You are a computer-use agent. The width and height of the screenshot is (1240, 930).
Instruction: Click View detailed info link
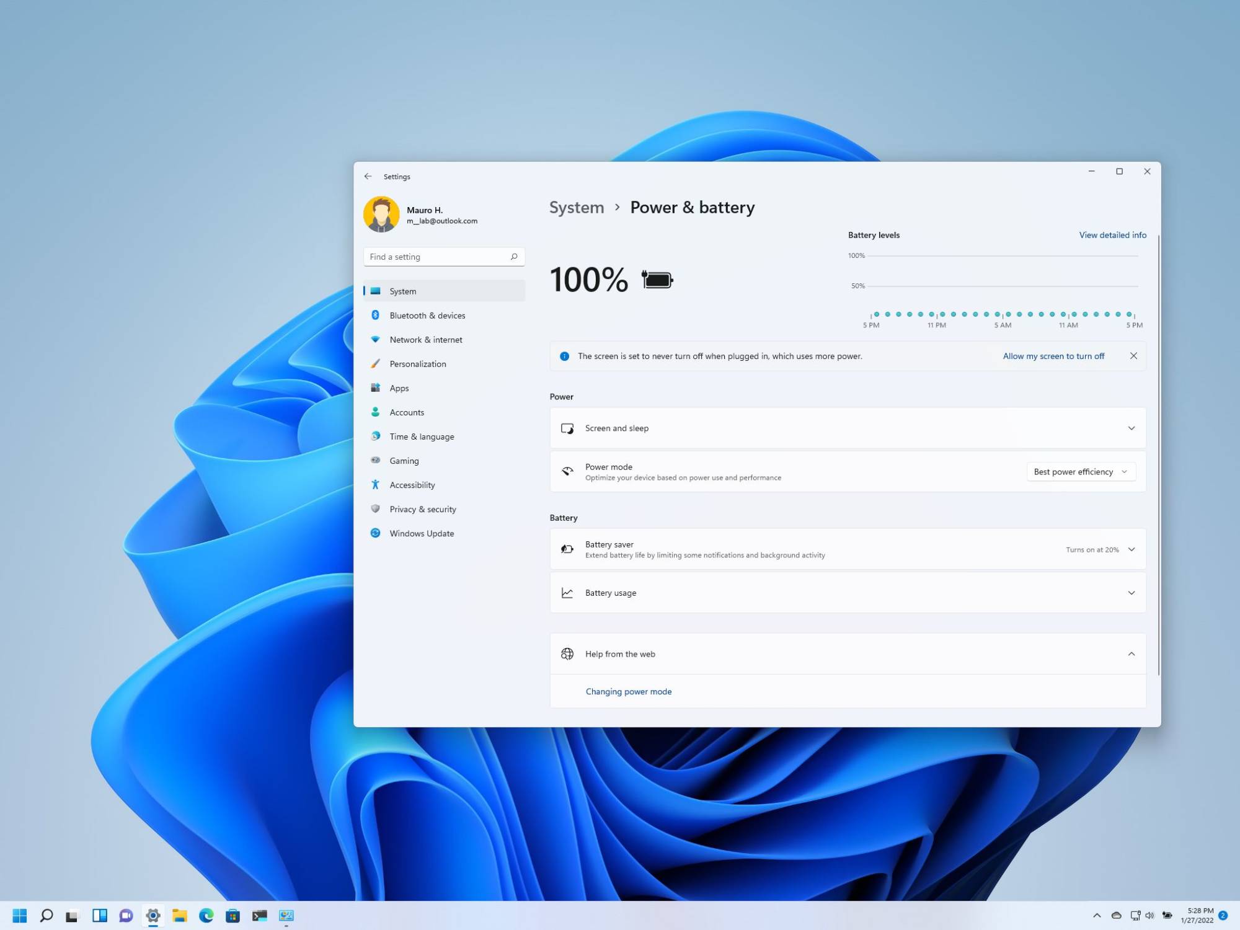[1112, 234]
